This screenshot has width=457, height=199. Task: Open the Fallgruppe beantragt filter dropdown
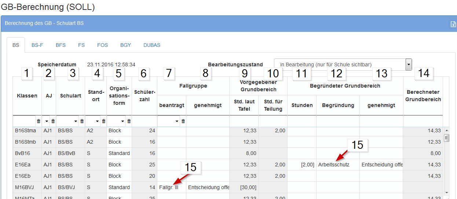point(177,121)
